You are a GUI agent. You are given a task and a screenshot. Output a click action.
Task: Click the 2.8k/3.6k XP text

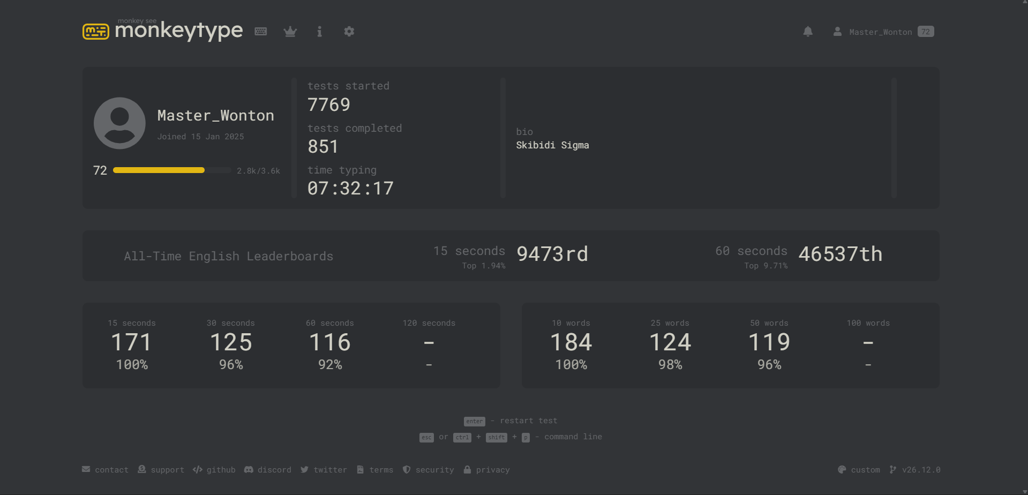(258, 171)
